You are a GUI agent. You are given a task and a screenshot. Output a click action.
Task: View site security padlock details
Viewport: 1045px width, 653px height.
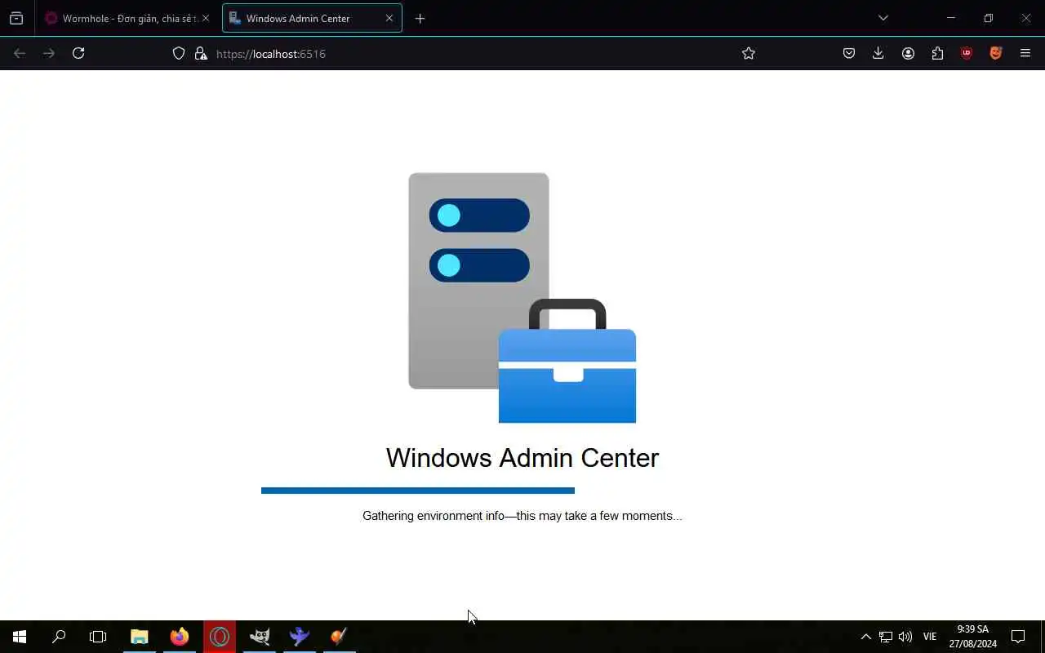tap(201, 53)
